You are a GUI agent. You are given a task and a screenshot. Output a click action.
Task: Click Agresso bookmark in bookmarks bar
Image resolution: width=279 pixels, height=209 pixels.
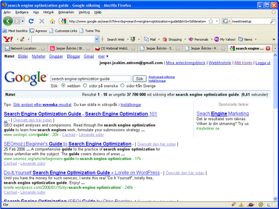[39, 31]
